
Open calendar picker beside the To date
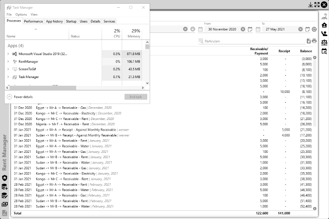pos(258,29)
